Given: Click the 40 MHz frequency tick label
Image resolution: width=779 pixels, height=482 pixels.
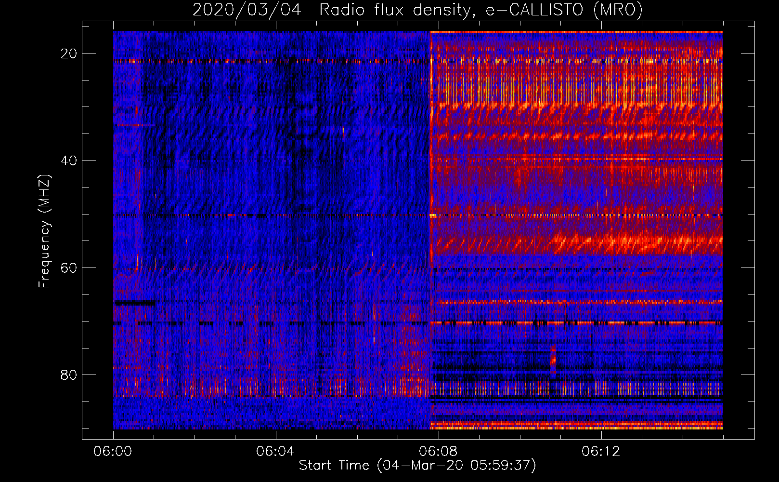Looking at the screenshot, I should (x=69, y=161).
